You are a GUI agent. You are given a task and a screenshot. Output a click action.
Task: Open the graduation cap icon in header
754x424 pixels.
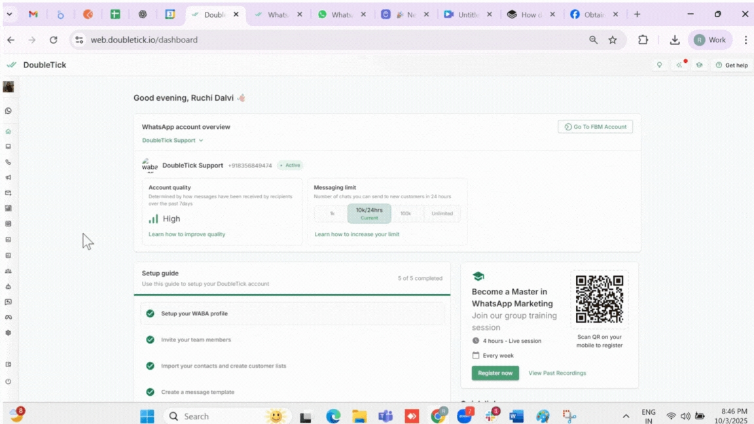(x=699, y=65)
